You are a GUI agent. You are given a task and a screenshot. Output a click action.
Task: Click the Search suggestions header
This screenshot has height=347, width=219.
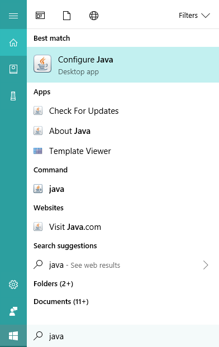(65, 246)
